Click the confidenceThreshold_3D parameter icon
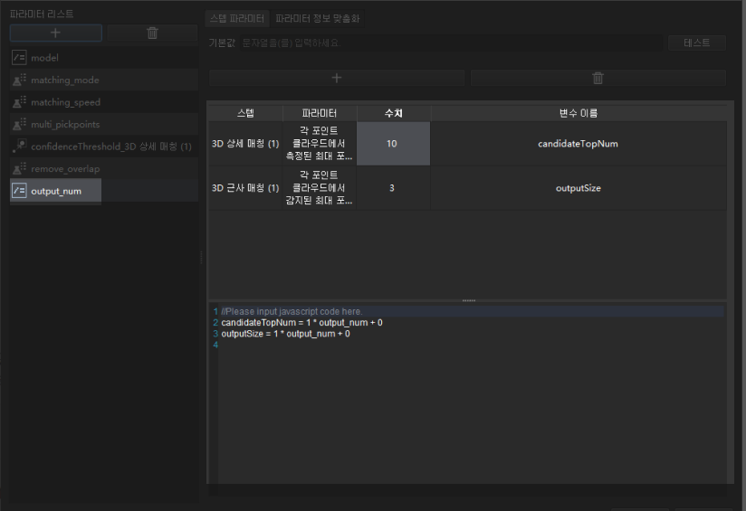 (x=19, y=146)
